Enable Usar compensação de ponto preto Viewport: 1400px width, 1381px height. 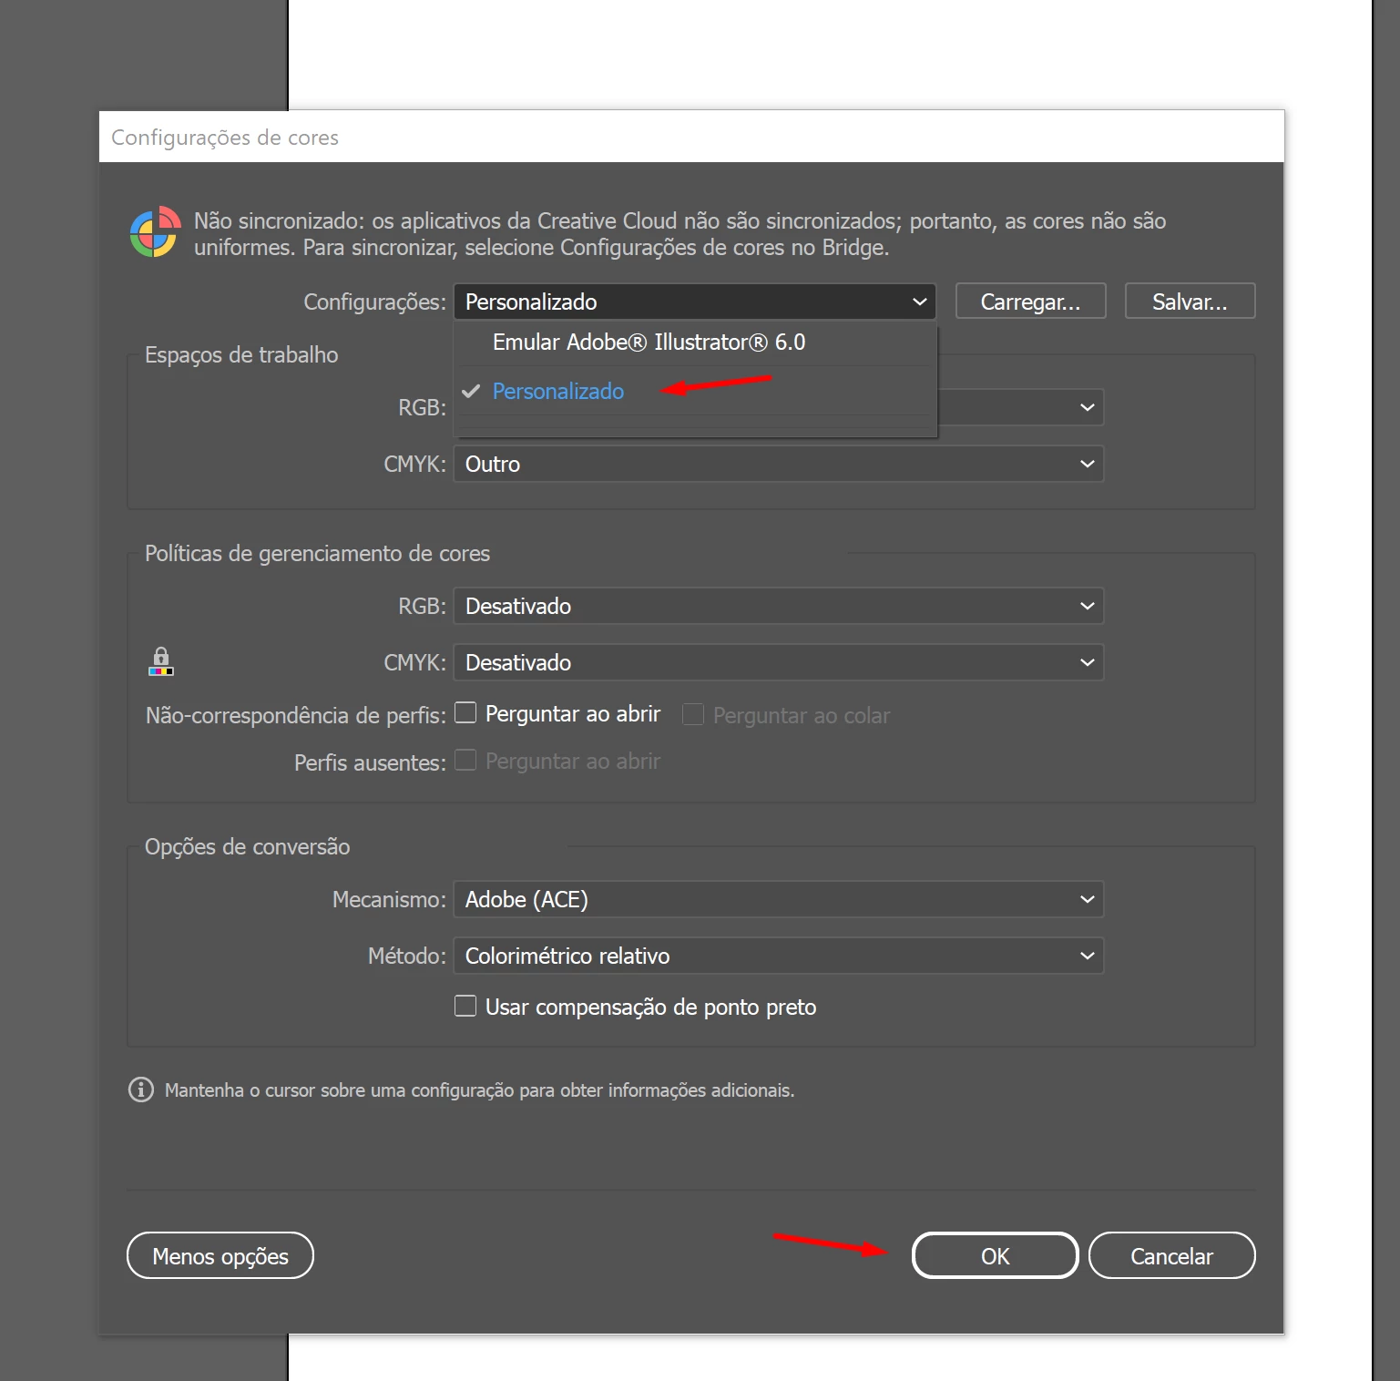pos(465,1006)
